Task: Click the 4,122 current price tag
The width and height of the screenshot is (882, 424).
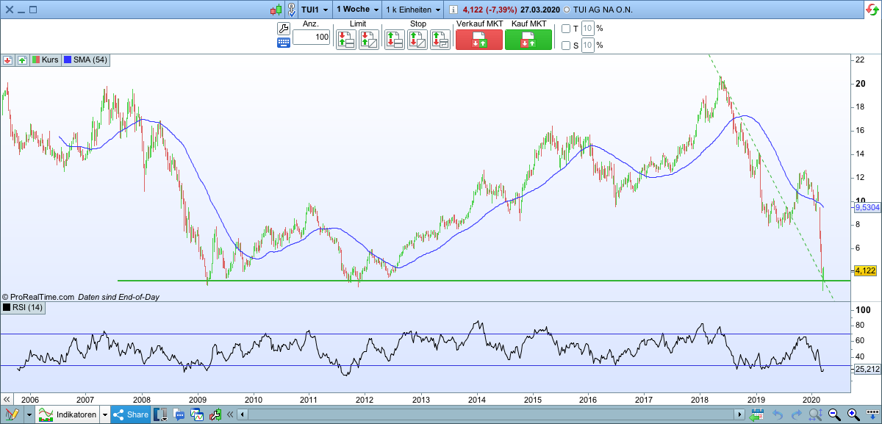Action: pos(864,270)
